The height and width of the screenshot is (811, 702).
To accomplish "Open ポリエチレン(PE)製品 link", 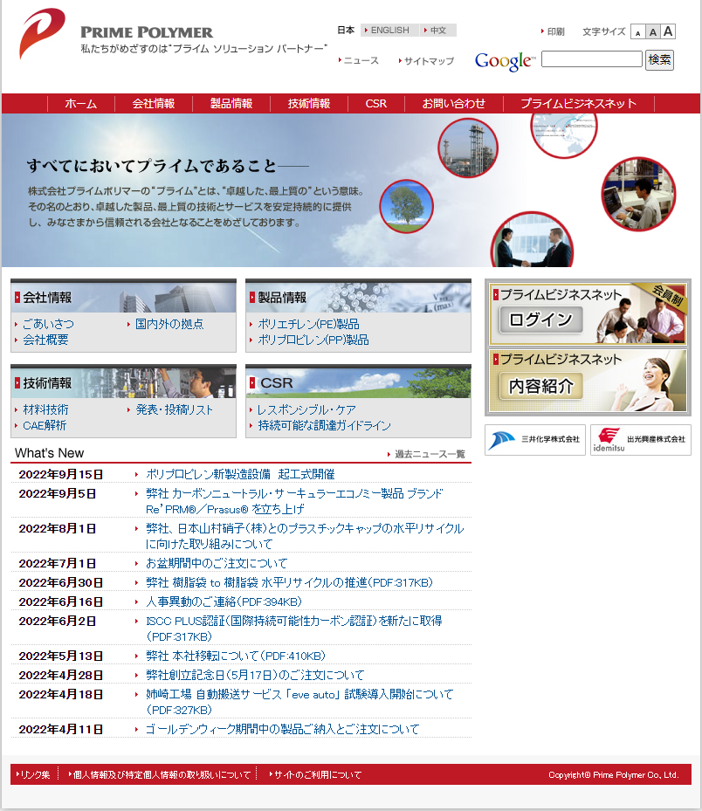I will tap(308, 324).
